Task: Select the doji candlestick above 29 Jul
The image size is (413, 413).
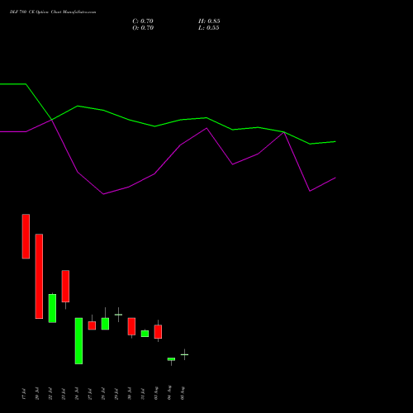Action: point(118,315)
